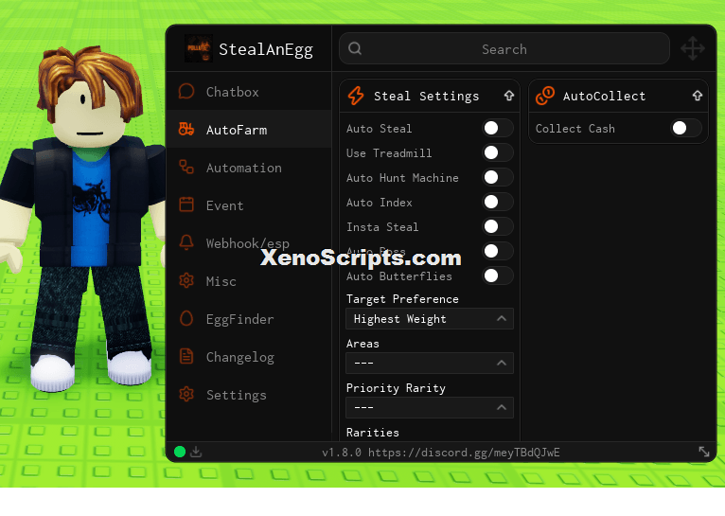
Task: Toggle the switch above Auto Butterflies
Action: [x=498, y=251]
